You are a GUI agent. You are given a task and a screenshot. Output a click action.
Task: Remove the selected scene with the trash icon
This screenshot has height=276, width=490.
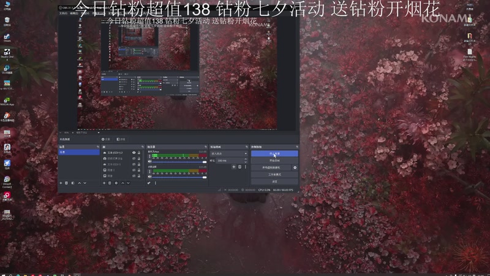click(67, 183)
